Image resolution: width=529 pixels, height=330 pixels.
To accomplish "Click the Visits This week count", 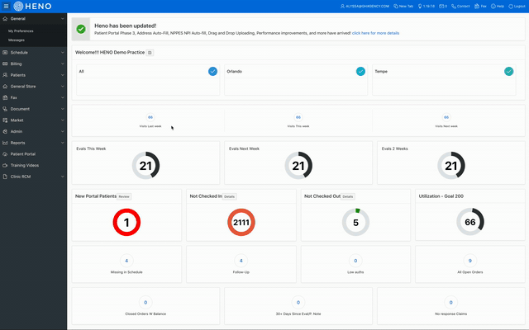I will point(298,117).
